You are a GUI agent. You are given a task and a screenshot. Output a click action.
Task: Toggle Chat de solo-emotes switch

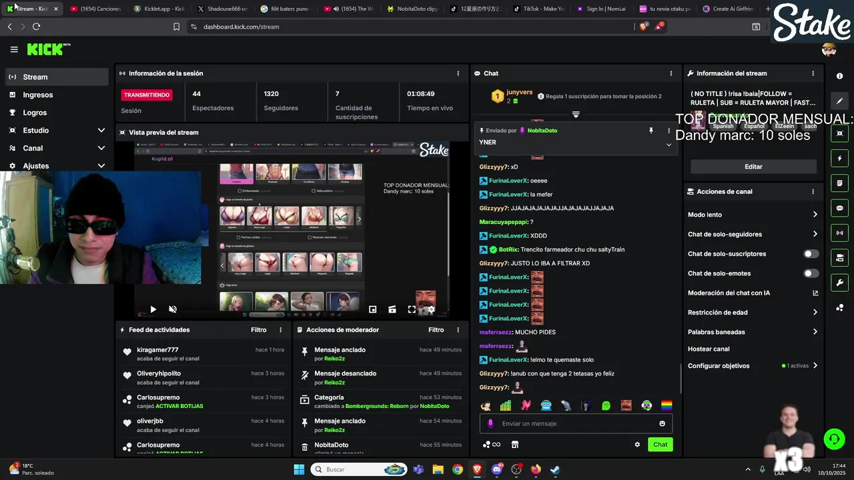811,273
